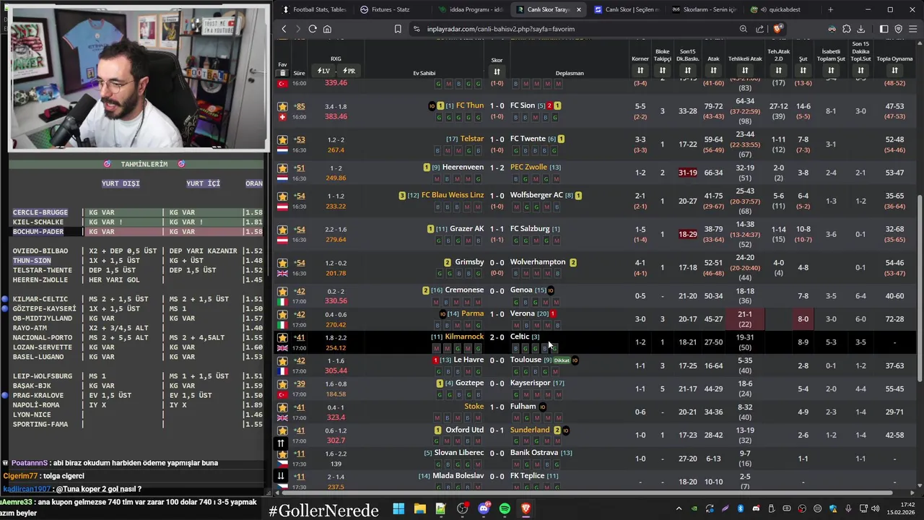Sort by the Bloke Takipçi column
The width and height of the screenshot is (924, 520).
point(662,70)
